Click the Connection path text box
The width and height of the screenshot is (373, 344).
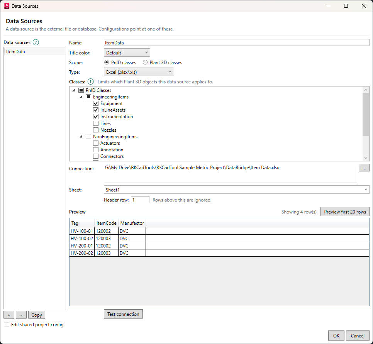click(x=230, y=173)
